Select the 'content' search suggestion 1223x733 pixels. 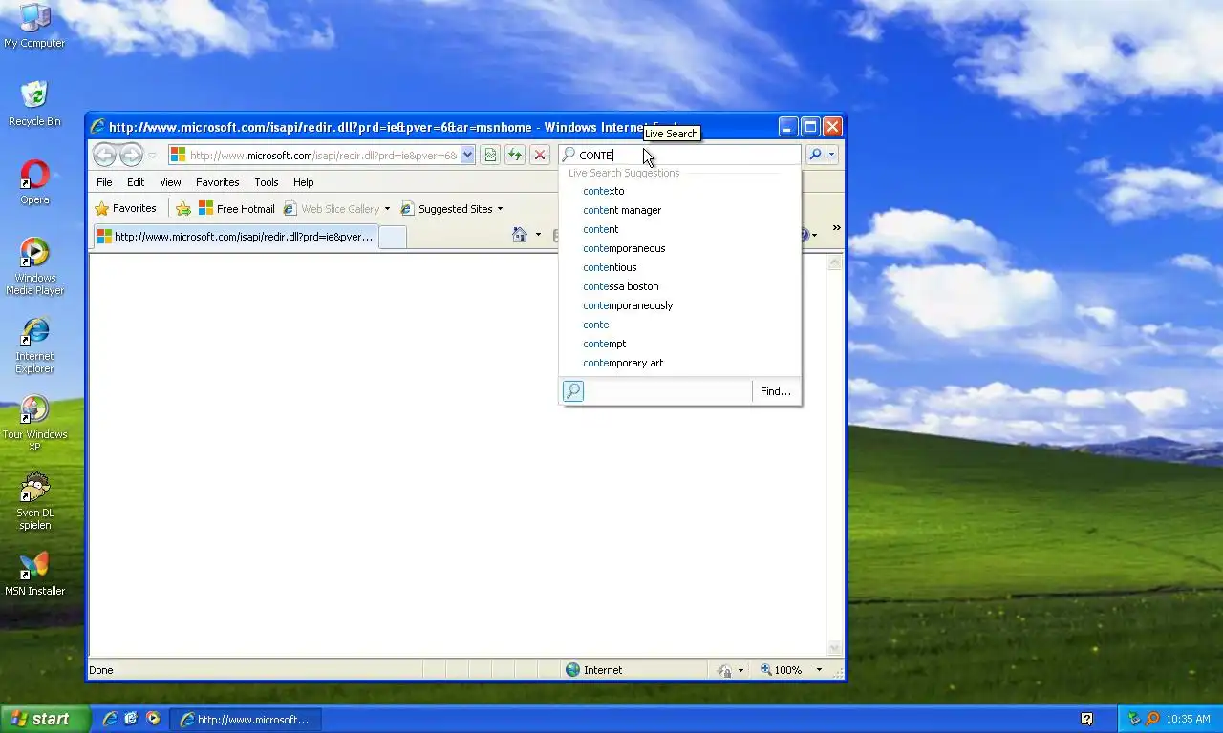click(x=680, y=229)
